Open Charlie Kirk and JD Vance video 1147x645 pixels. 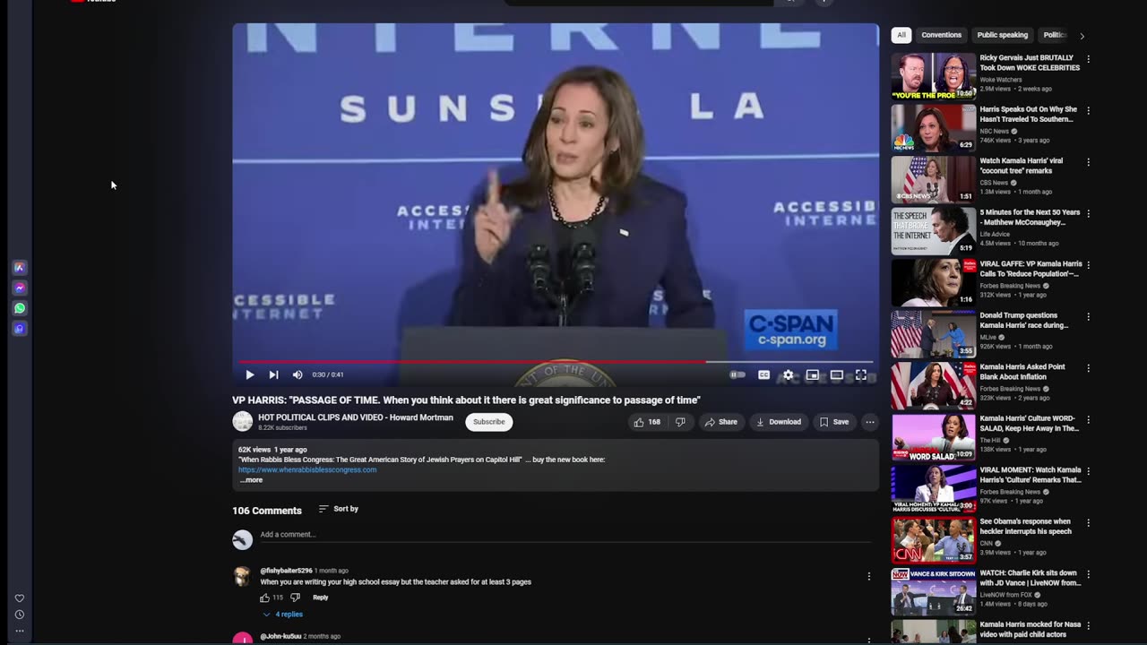click(x=933, y=591)
